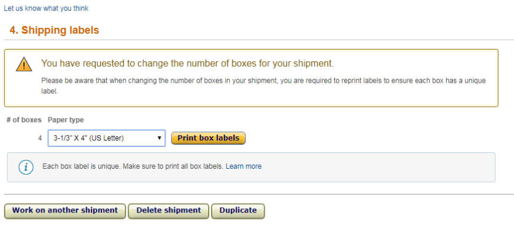Expand the paper type dropdown arrow
This screenshot has height=226, width=514.
click(x=159, y=138)
